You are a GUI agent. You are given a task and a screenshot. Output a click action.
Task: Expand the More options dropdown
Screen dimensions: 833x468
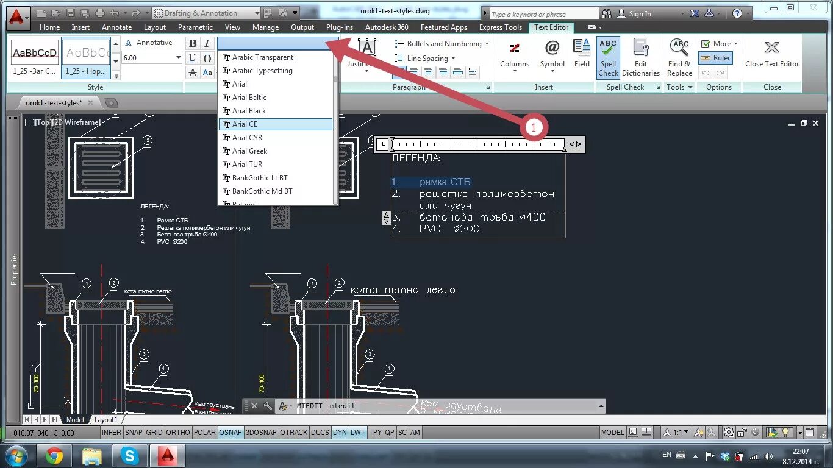point(735,44)
